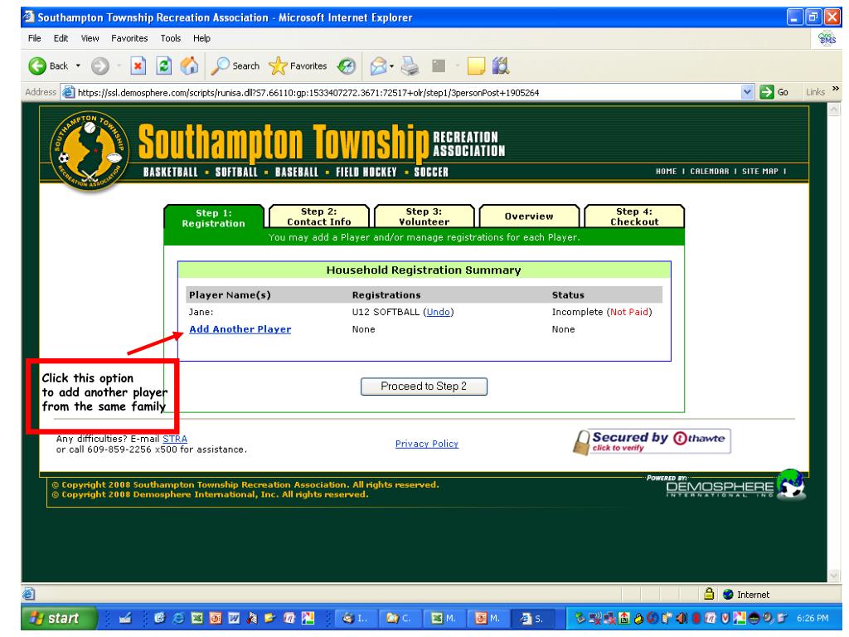
Task: Click the green Back arrow button
Action: (x=37, y=66)
